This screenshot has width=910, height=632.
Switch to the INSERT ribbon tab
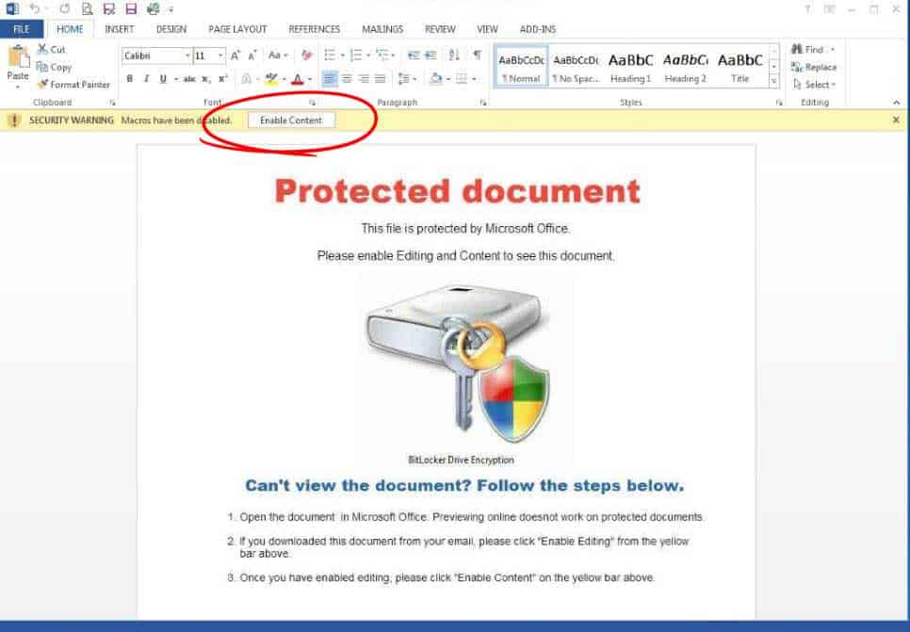tap(119, 29)
